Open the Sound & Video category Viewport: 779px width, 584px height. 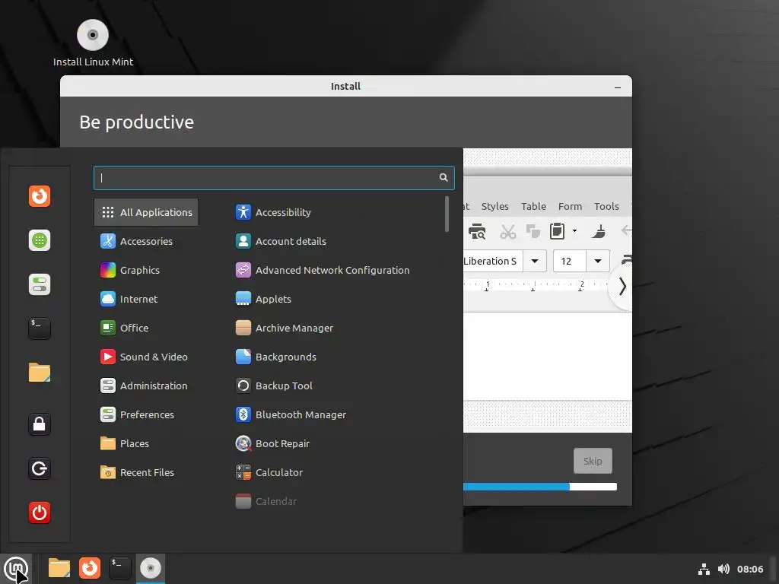click(146, 357)
